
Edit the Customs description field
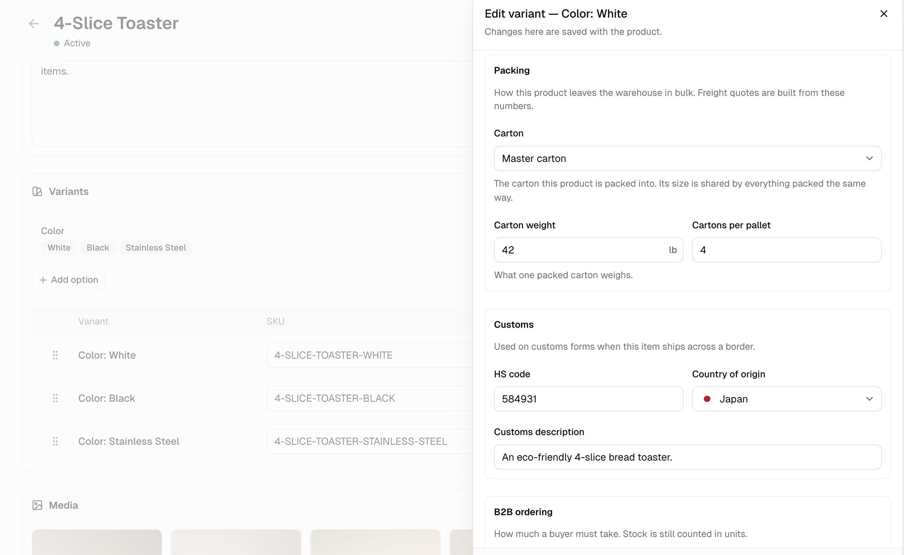coord(688,457)
